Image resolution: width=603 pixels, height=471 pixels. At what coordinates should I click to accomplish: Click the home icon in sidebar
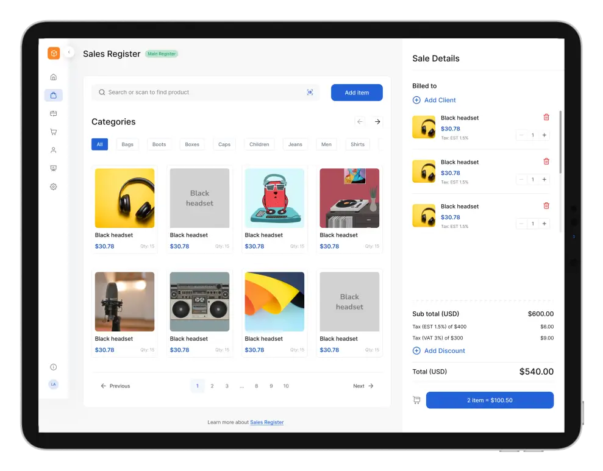coord(54,77)
